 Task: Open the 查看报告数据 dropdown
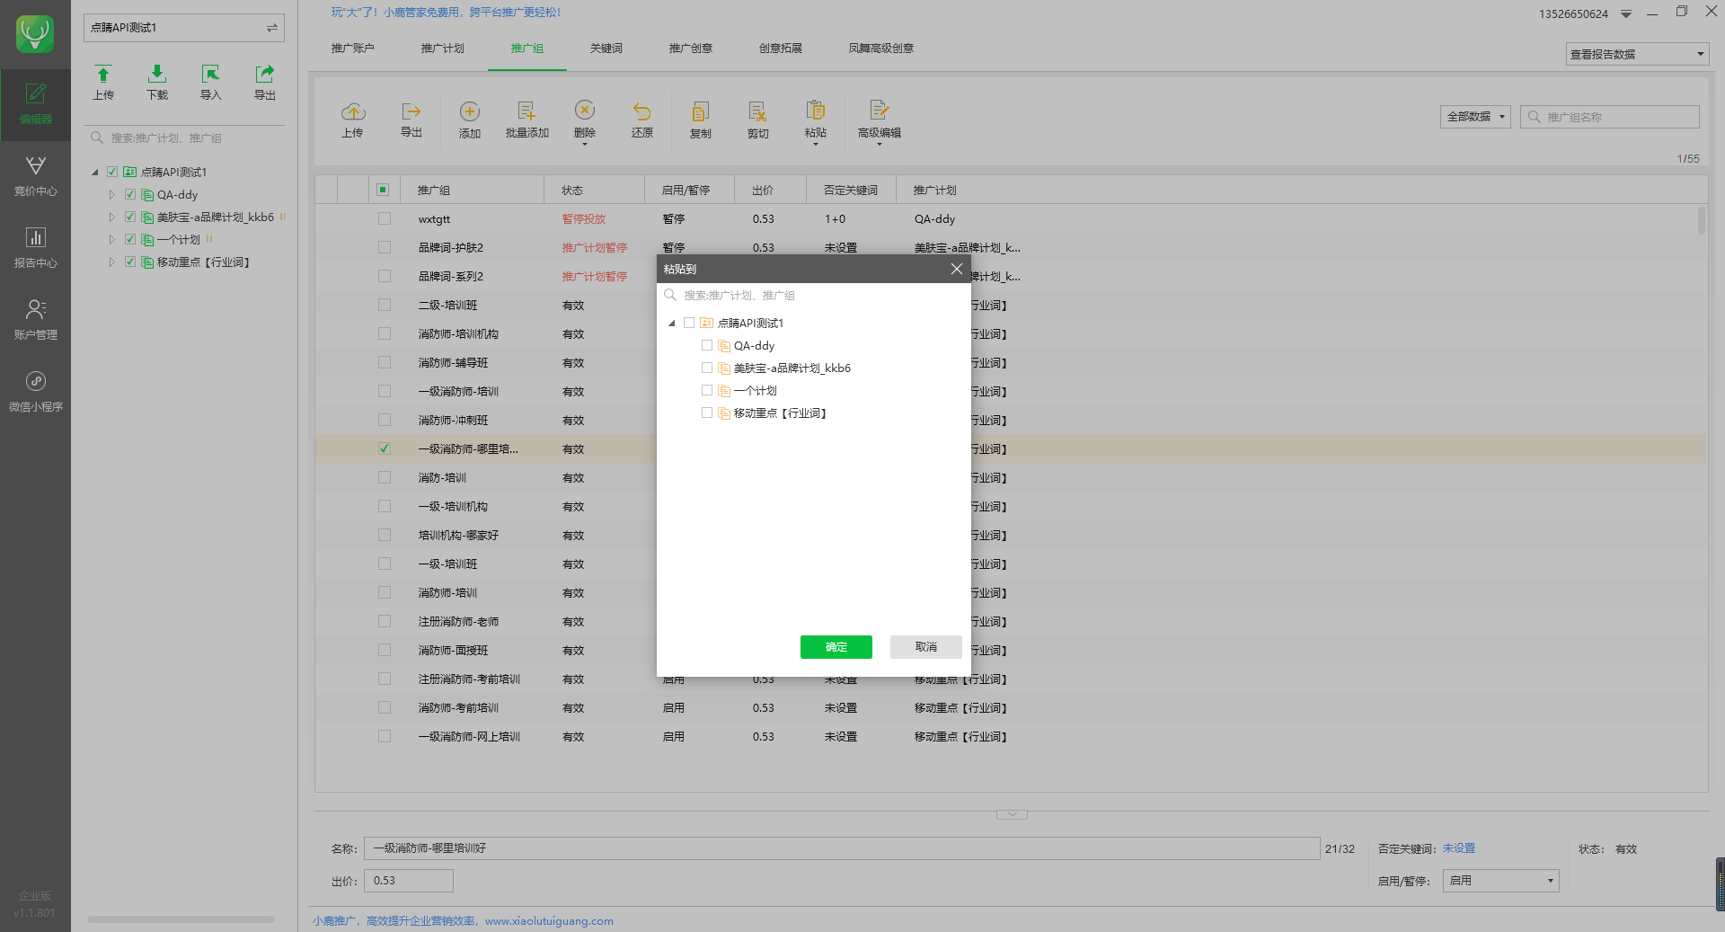coord(1636,54)
